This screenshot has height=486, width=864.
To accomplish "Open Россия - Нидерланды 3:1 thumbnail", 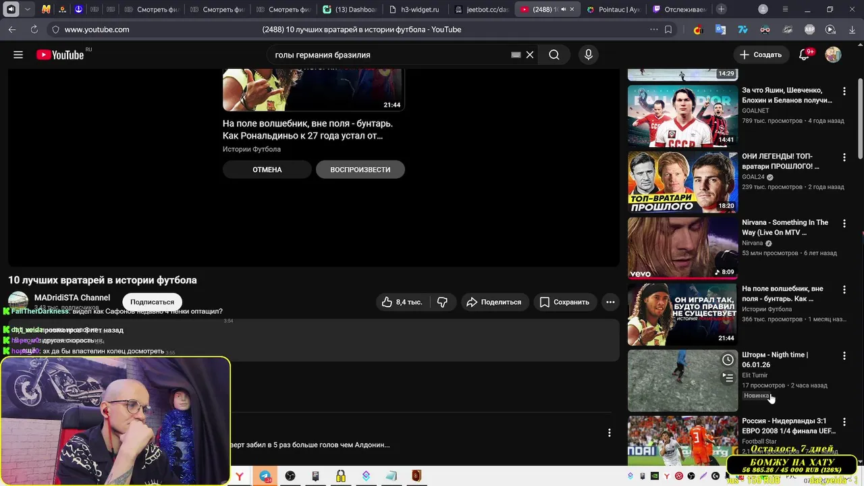I will (682, 440).
